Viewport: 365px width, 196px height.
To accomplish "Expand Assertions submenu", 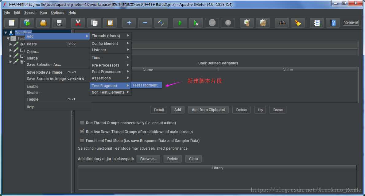I will 110,78.
